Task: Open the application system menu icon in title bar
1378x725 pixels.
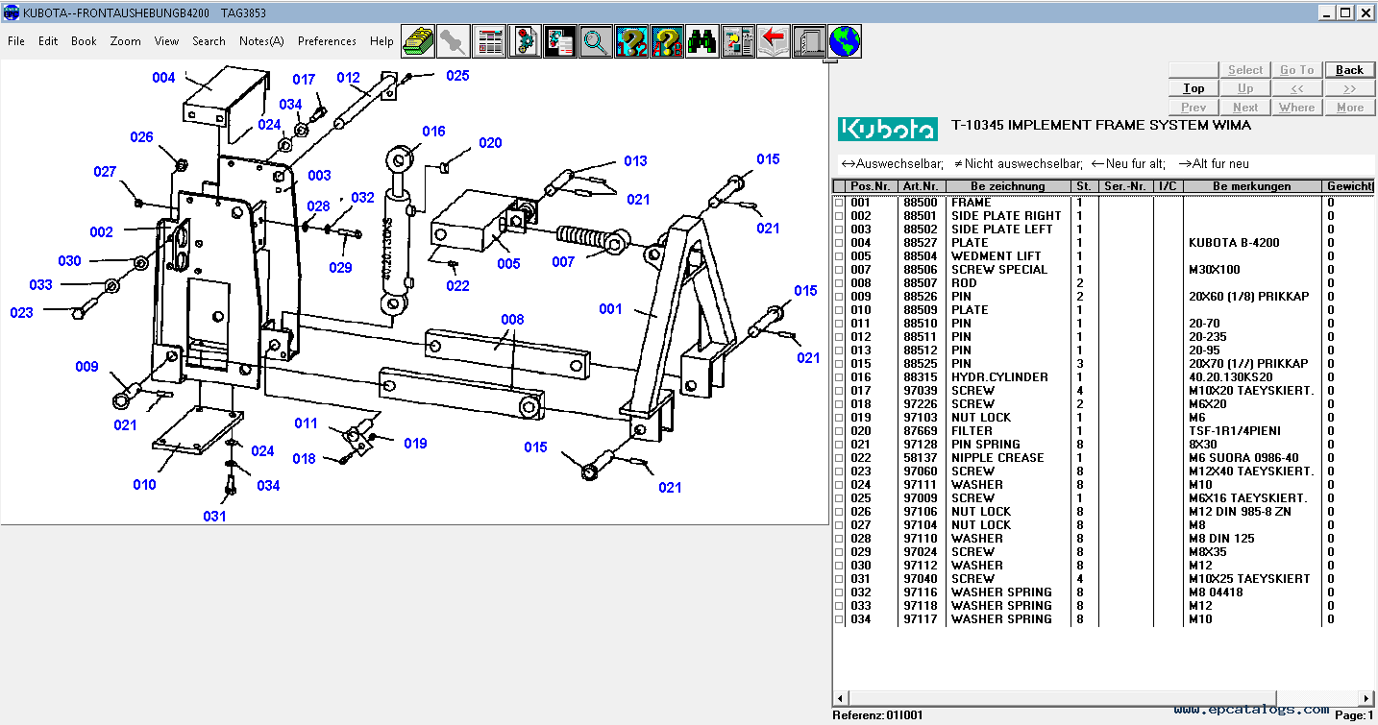Action: [x=11, y=12]
